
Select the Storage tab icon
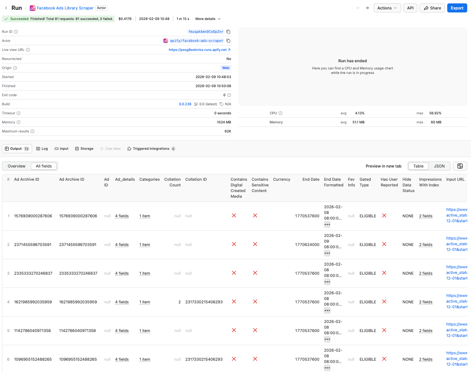[x=77, y=148]
